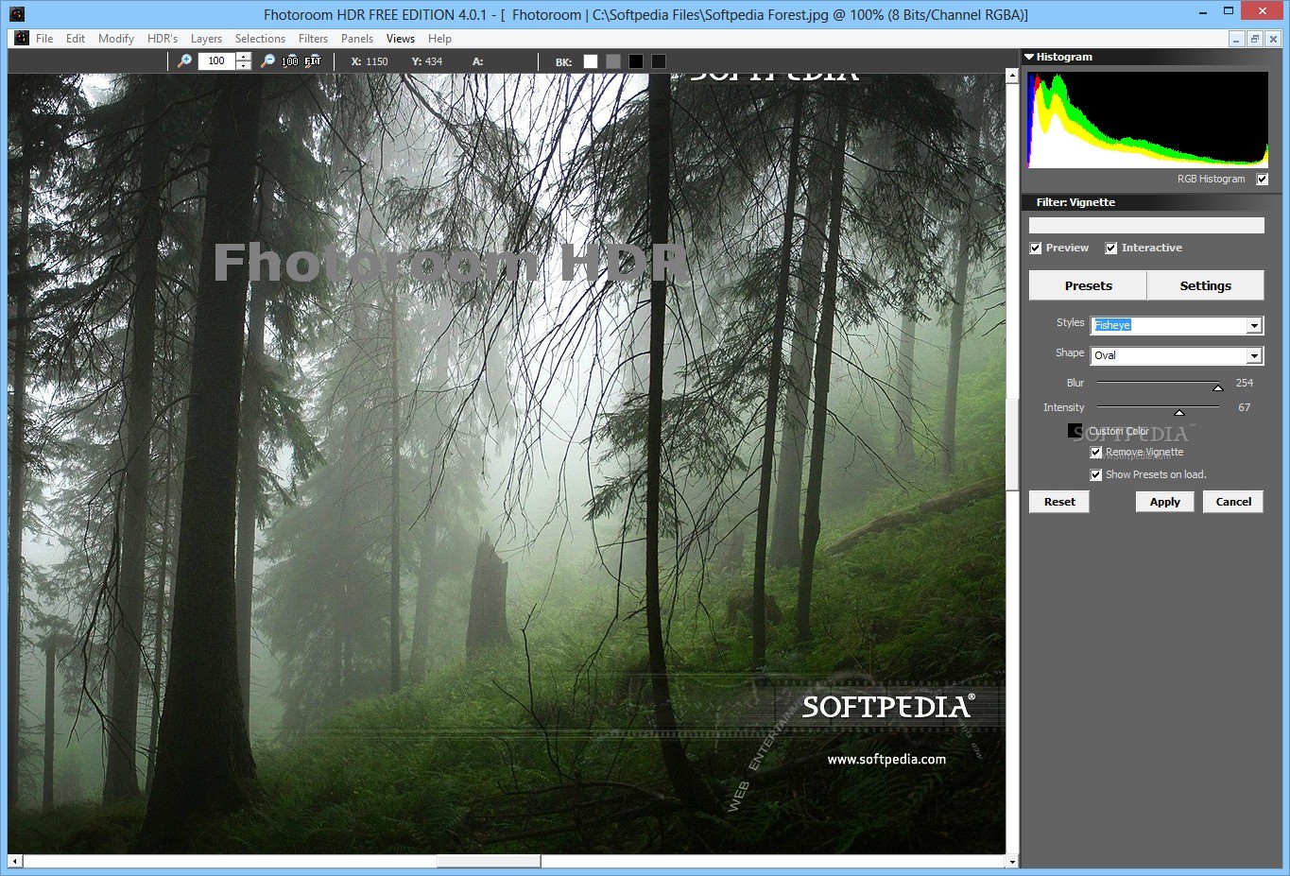Click the canvas scroll left arrow

pos(14,861)
